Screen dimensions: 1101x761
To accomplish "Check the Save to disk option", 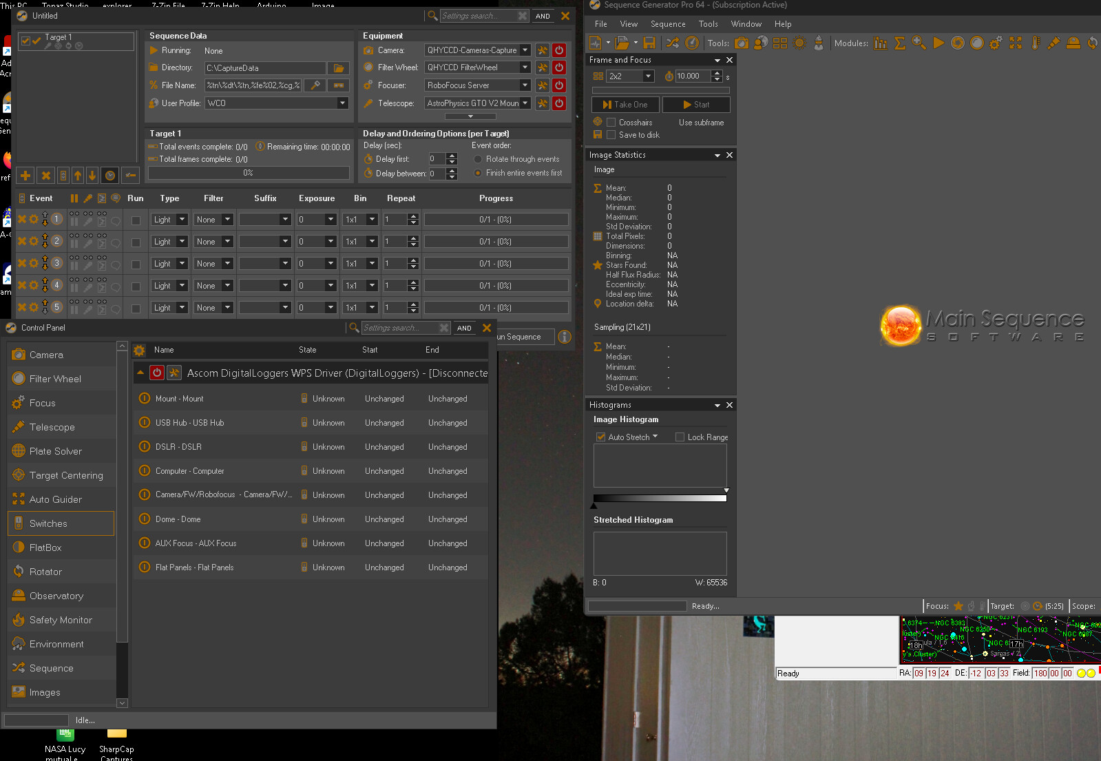I will pos(611,135).
